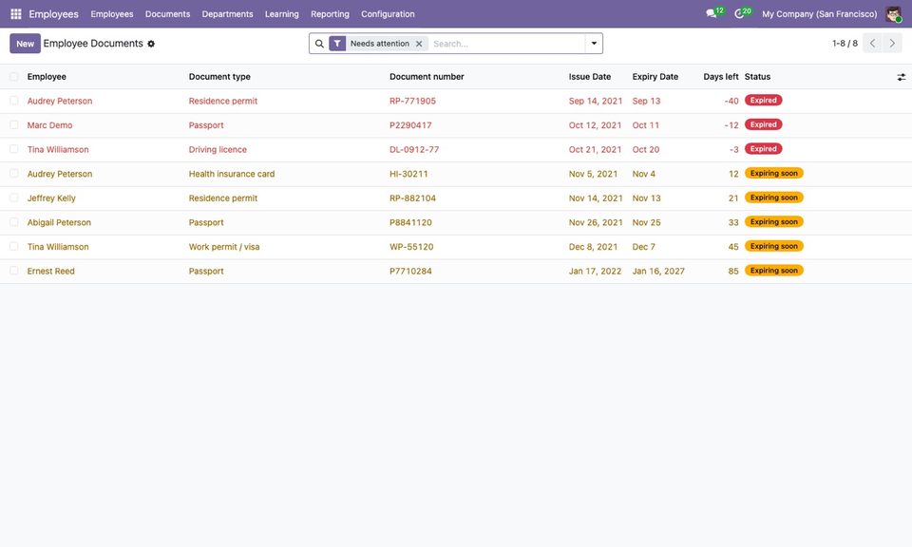Select all rows with the header checkbox
The image size is (912, 547).
coord(14,77)
